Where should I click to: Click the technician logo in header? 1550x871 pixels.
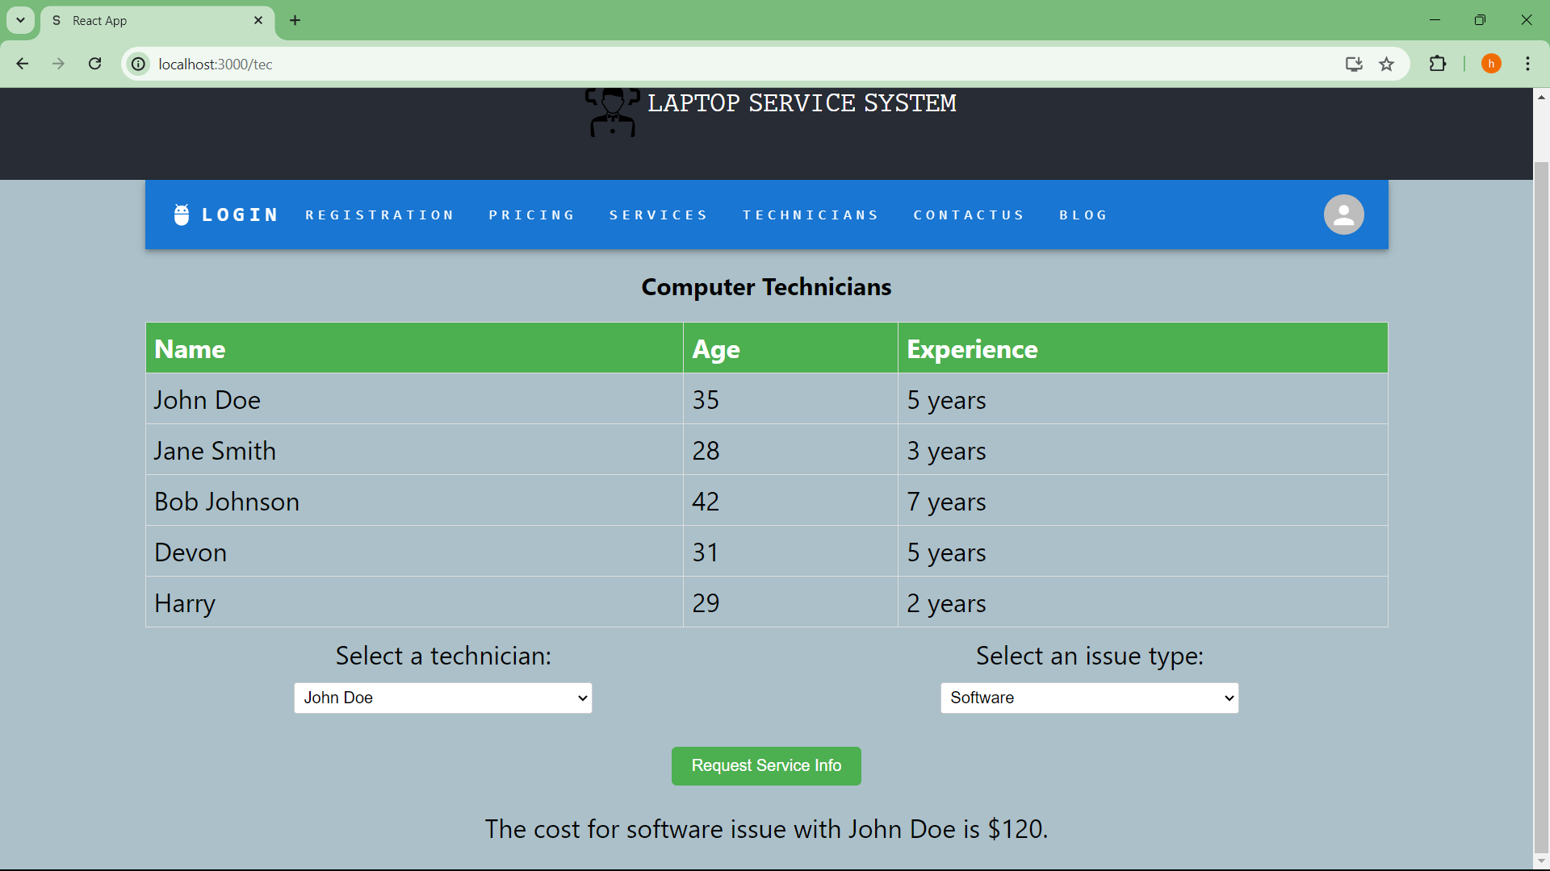(x=612, y=112)
